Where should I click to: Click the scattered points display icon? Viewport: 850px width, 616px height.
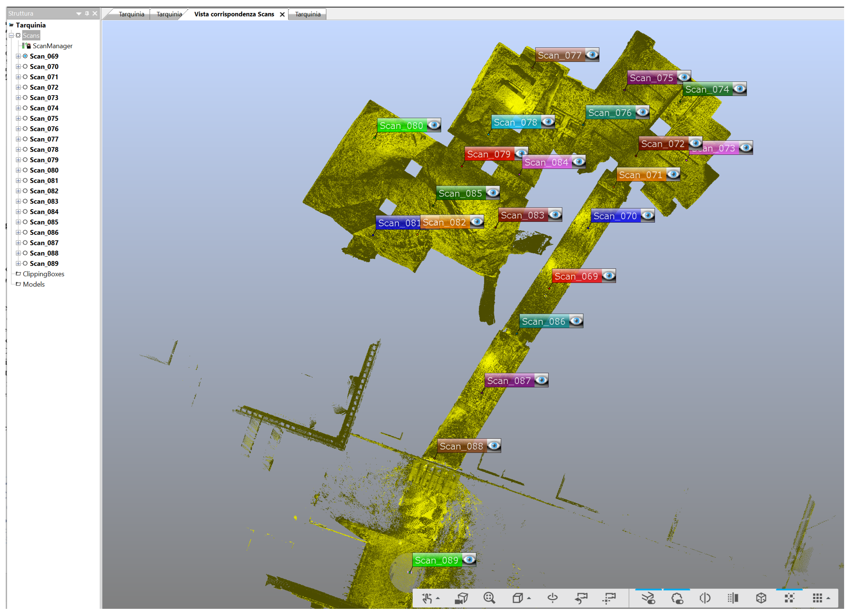[x=789, y=598]
